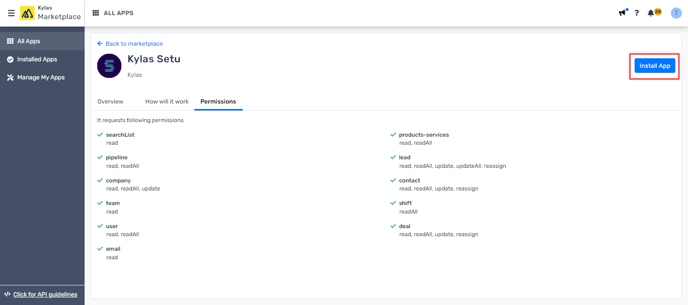The height and width of the screenshot is (305, 688).
Task: Click the team permission label
Action: tap(113, 203)
